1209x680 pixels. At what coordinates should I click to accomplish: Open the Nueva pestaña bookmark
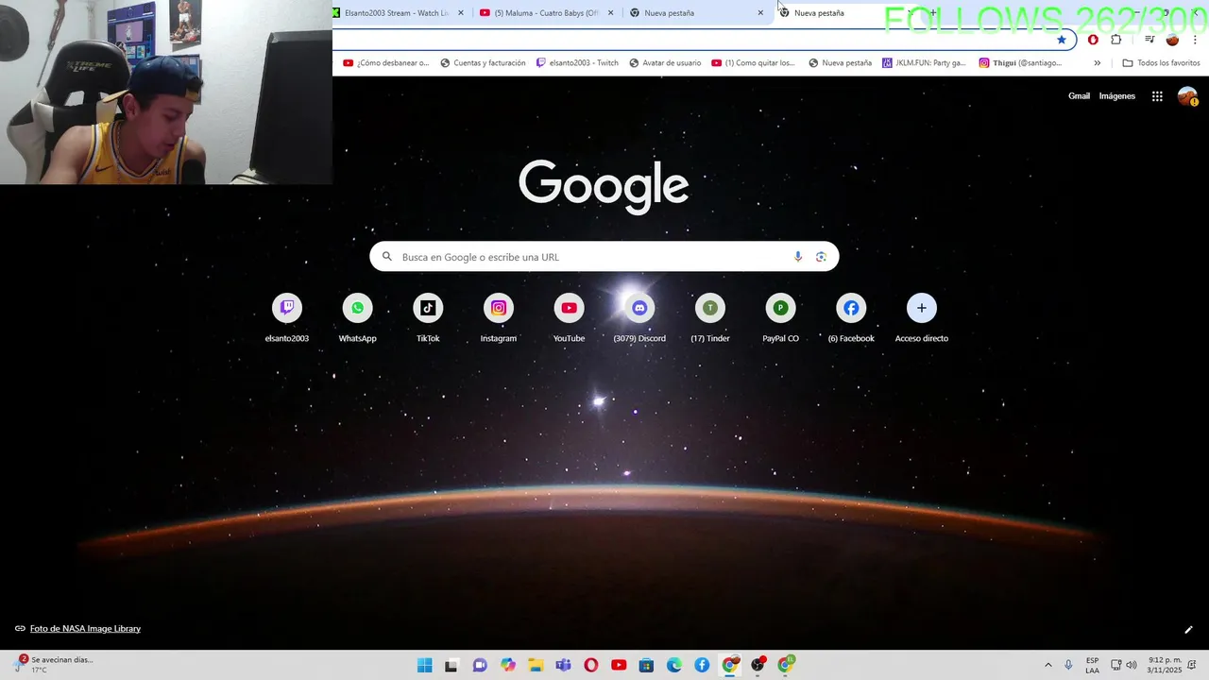click(841, 63)
